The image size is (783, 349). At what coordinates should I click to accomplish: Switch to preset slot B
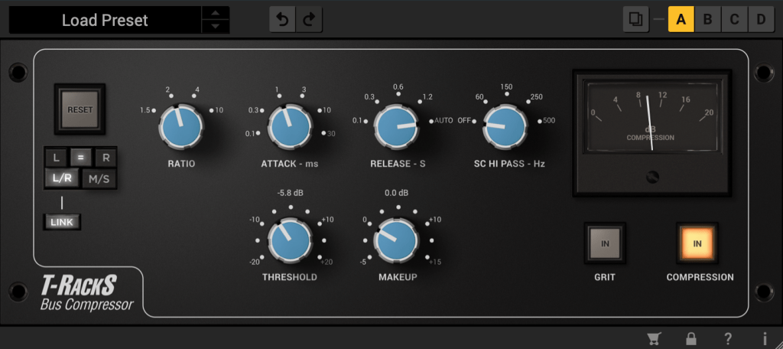coord(707,19)
